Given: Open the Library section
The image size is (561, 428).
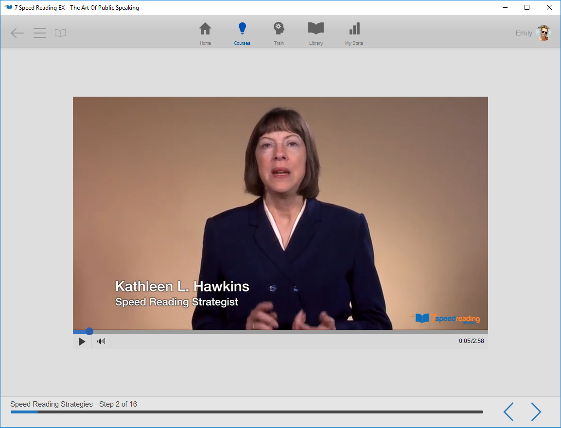Looking at the screenshot, I should [x=316, y=34].
